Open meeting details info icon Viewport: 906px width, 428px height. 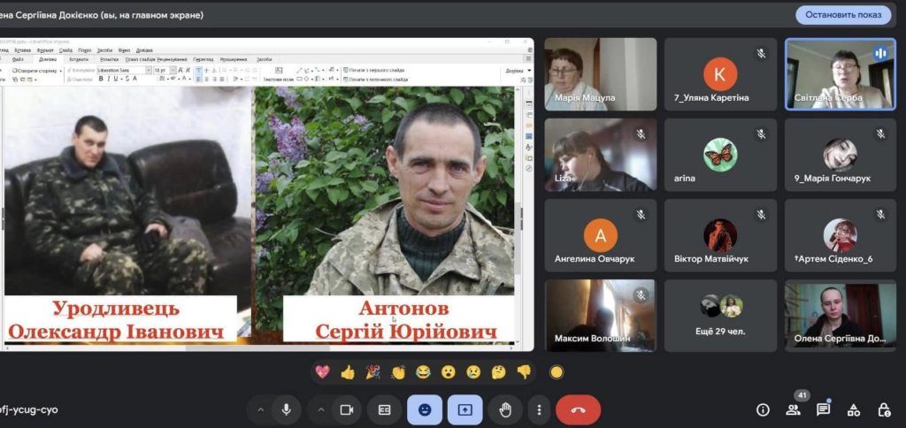(763, 409)
